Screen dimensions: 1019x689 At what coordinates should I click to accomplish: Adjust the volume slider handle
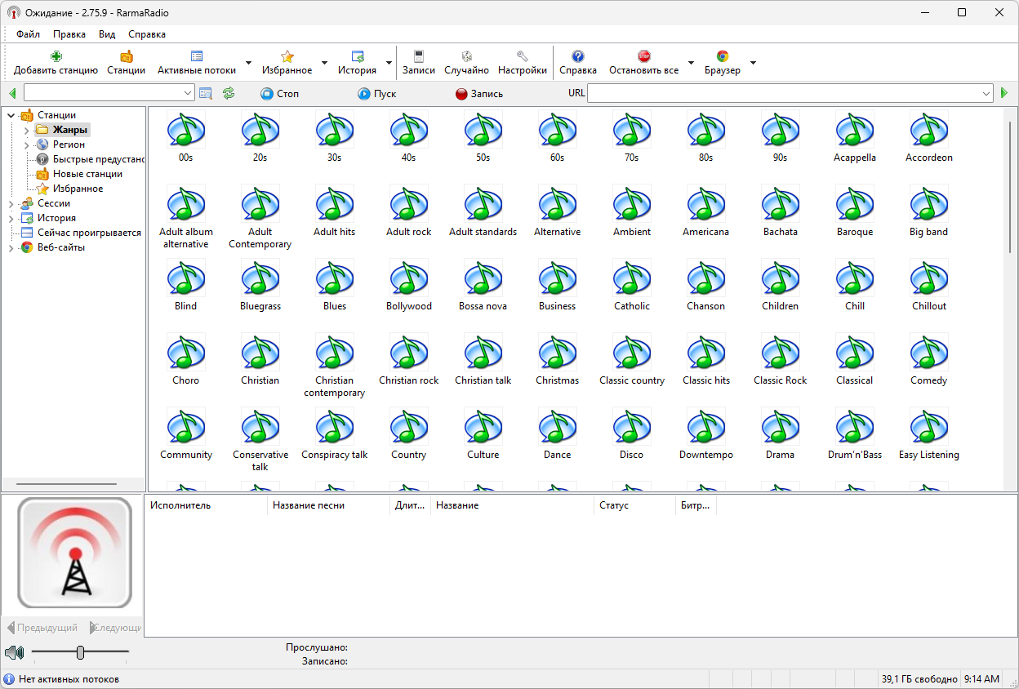[x=80, y=652]
